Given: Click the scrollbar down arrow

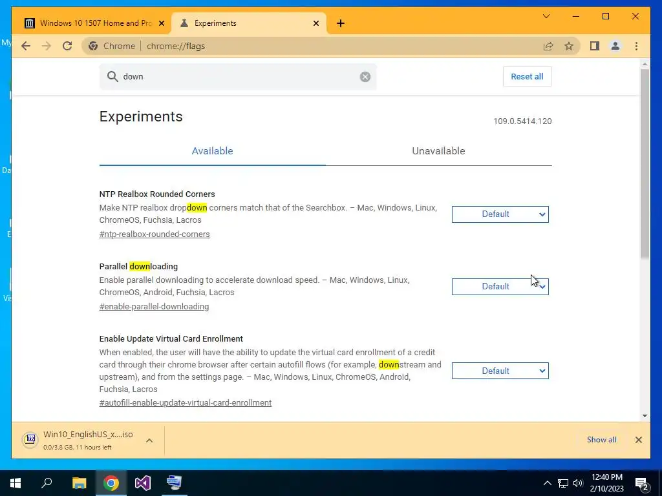Looking at the screenshot, I should 645,416.
